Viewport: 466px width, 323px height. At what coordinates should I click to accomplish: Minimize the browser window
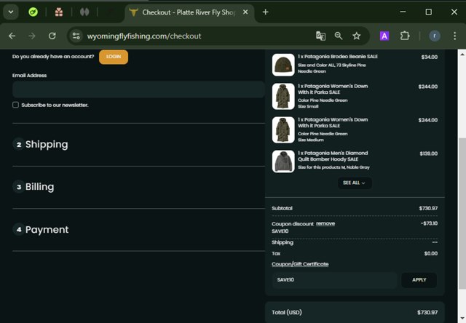click(x=403, y=12)
